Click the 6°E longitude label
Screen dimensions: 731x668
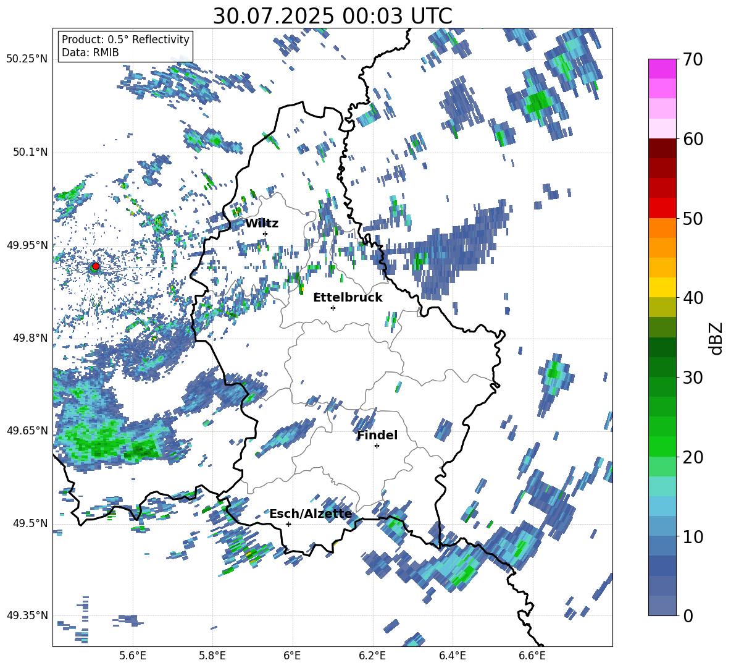(x=292, y=656)
